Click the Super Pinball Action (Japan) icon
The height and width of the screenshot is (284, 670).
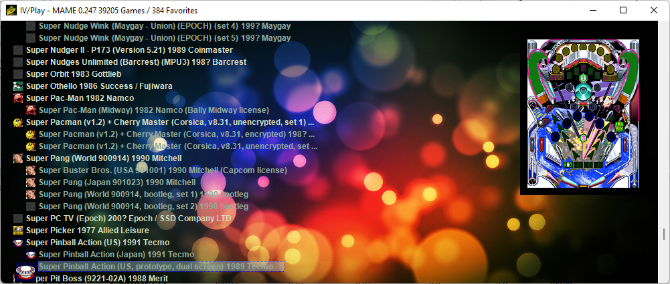[x=31, y=255]
